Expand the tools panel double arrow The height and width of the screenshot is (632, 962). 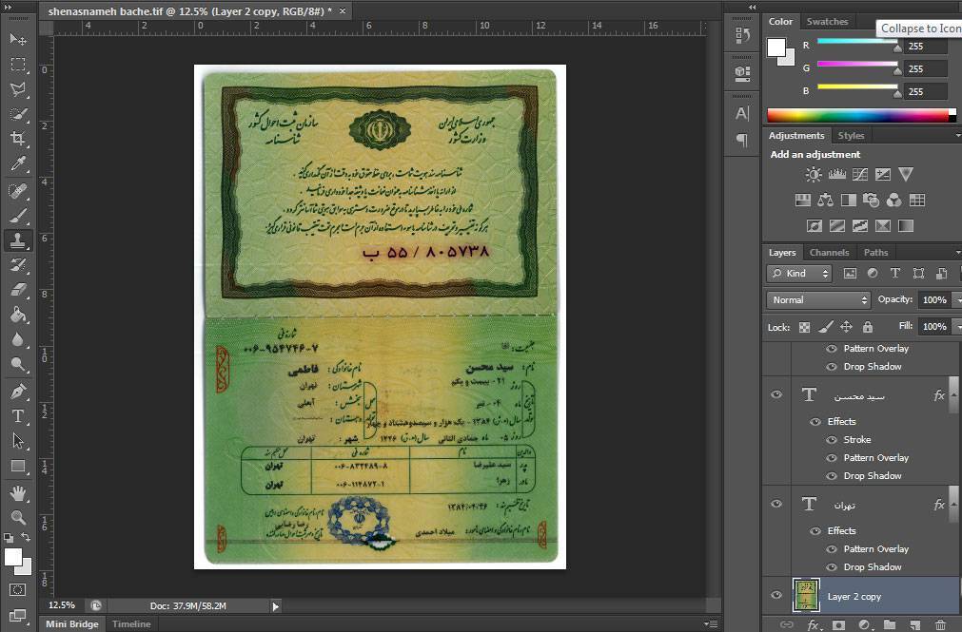(9, 8)
